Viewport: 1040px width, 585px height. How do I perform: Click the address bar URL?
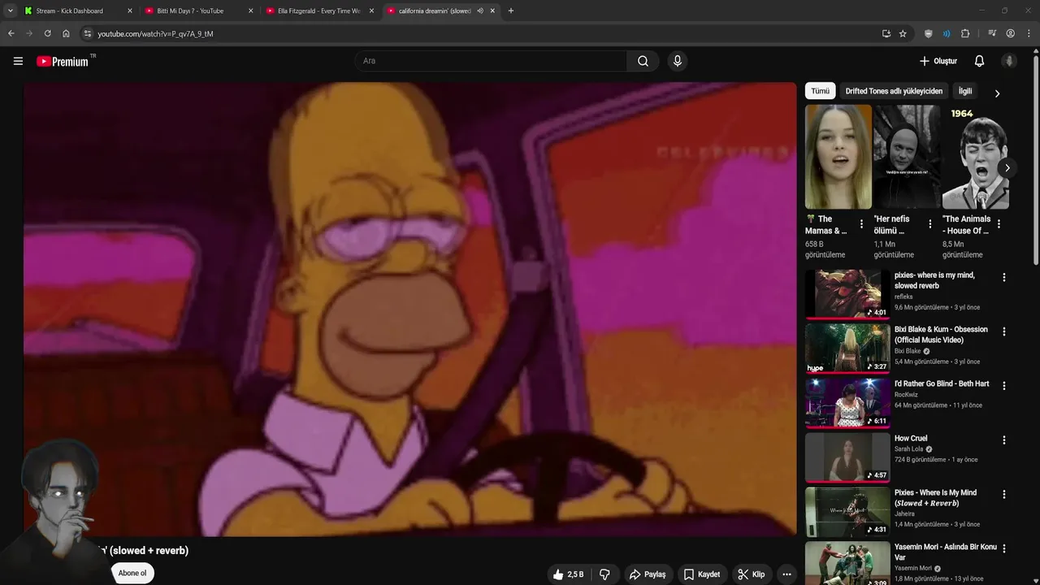(155, 33)
